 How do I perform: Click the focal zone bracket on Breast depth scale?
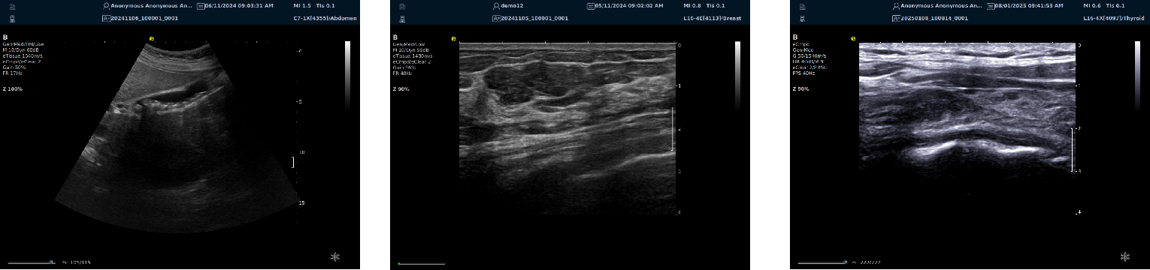[673, 130]
